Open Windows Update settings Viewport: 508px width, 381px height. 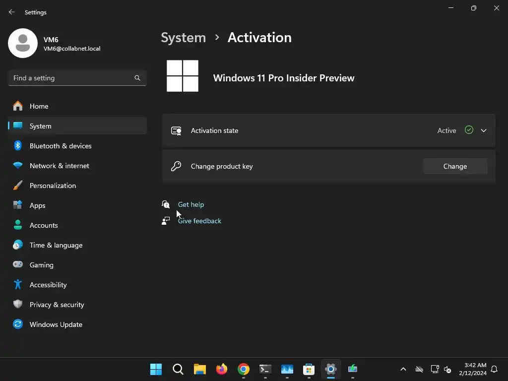point(77,324)
